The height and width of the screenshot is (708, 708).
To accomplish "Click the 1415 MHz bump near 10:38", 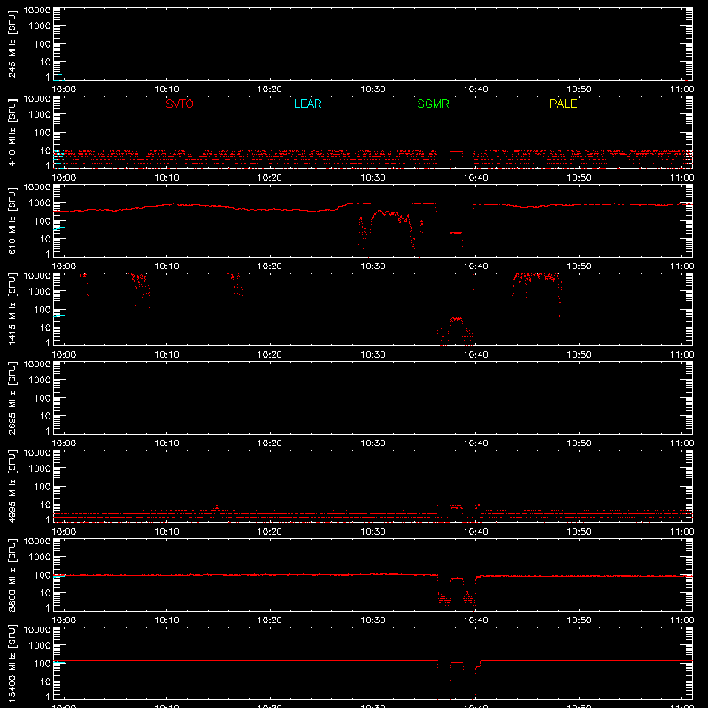I will click(456, 331).
